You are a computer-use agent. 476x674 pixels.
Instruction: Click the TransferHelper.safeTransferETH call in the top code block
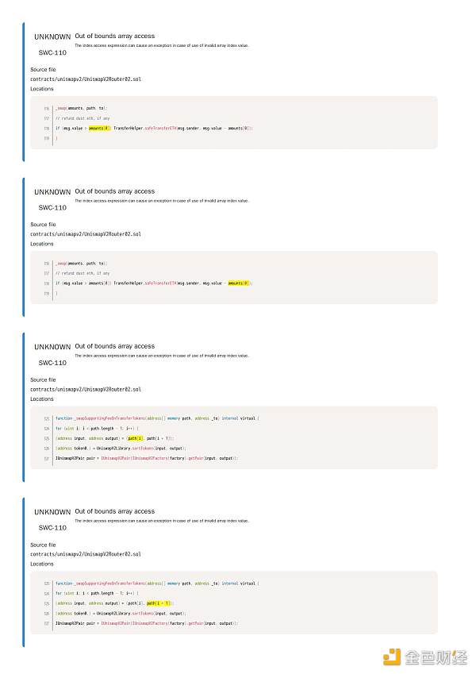tap(145, 128)
